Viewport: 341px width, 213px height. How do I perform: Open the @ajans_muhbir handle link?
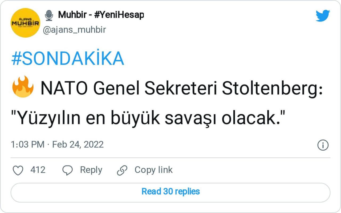[x=74, y=30]
